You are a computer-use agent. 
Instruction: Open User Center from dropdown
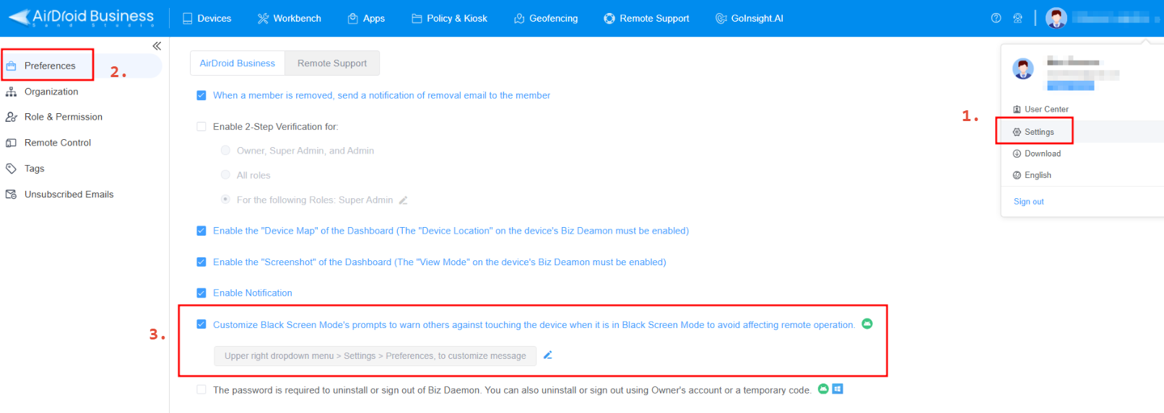click(x=1046, y=110)
